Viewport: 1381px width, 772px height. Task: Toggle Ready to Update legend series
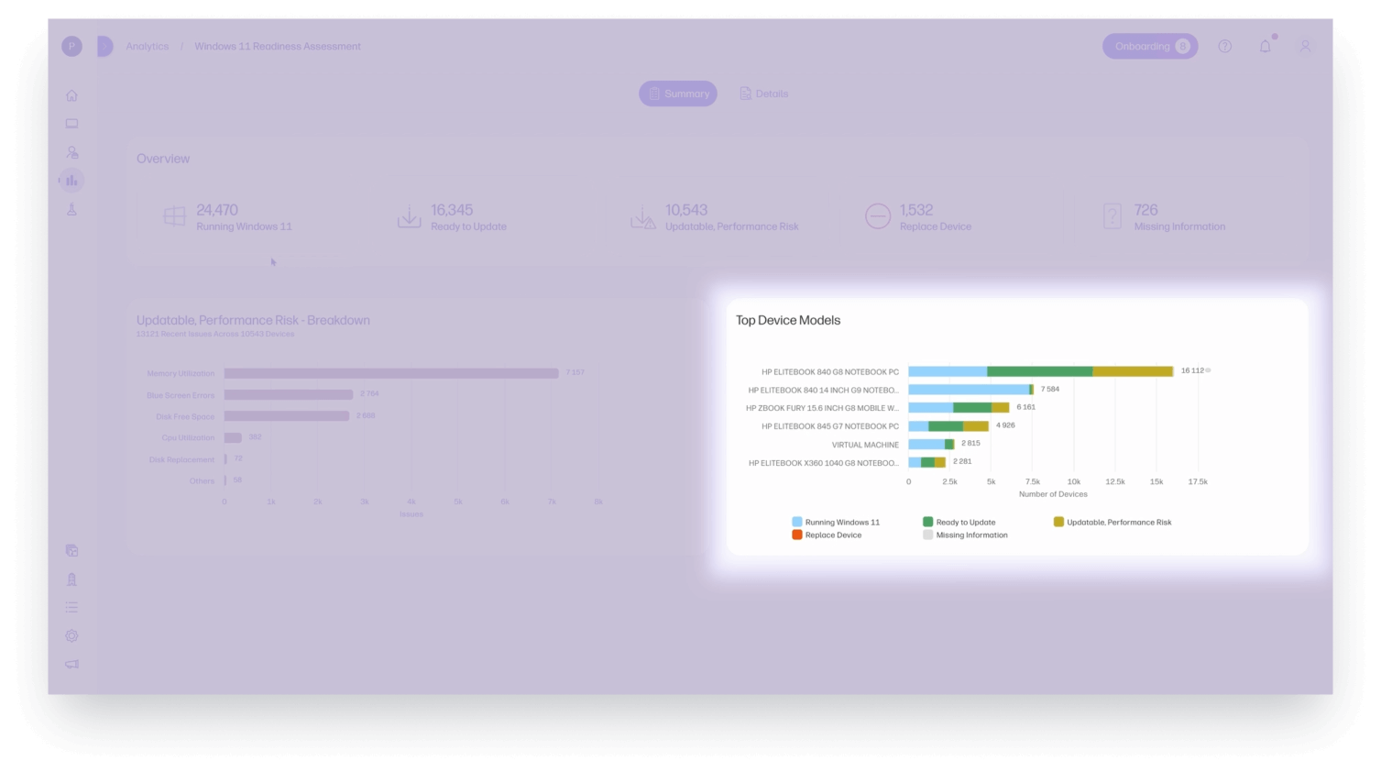[x=959, y=522]
